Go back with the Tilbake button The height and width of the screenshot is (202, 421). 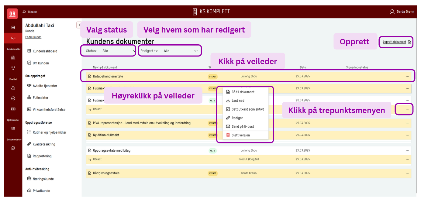(x=30, y=12)
